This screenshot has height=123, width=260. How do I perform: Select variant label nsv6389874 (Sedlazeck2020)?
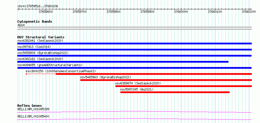tap(138, 83)
